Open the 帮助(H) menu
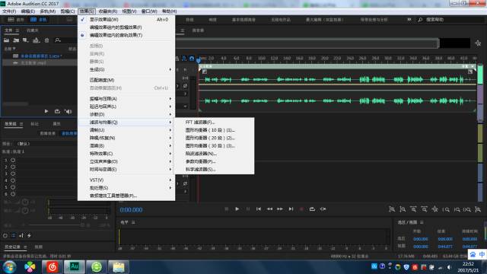 pos(169,11)
